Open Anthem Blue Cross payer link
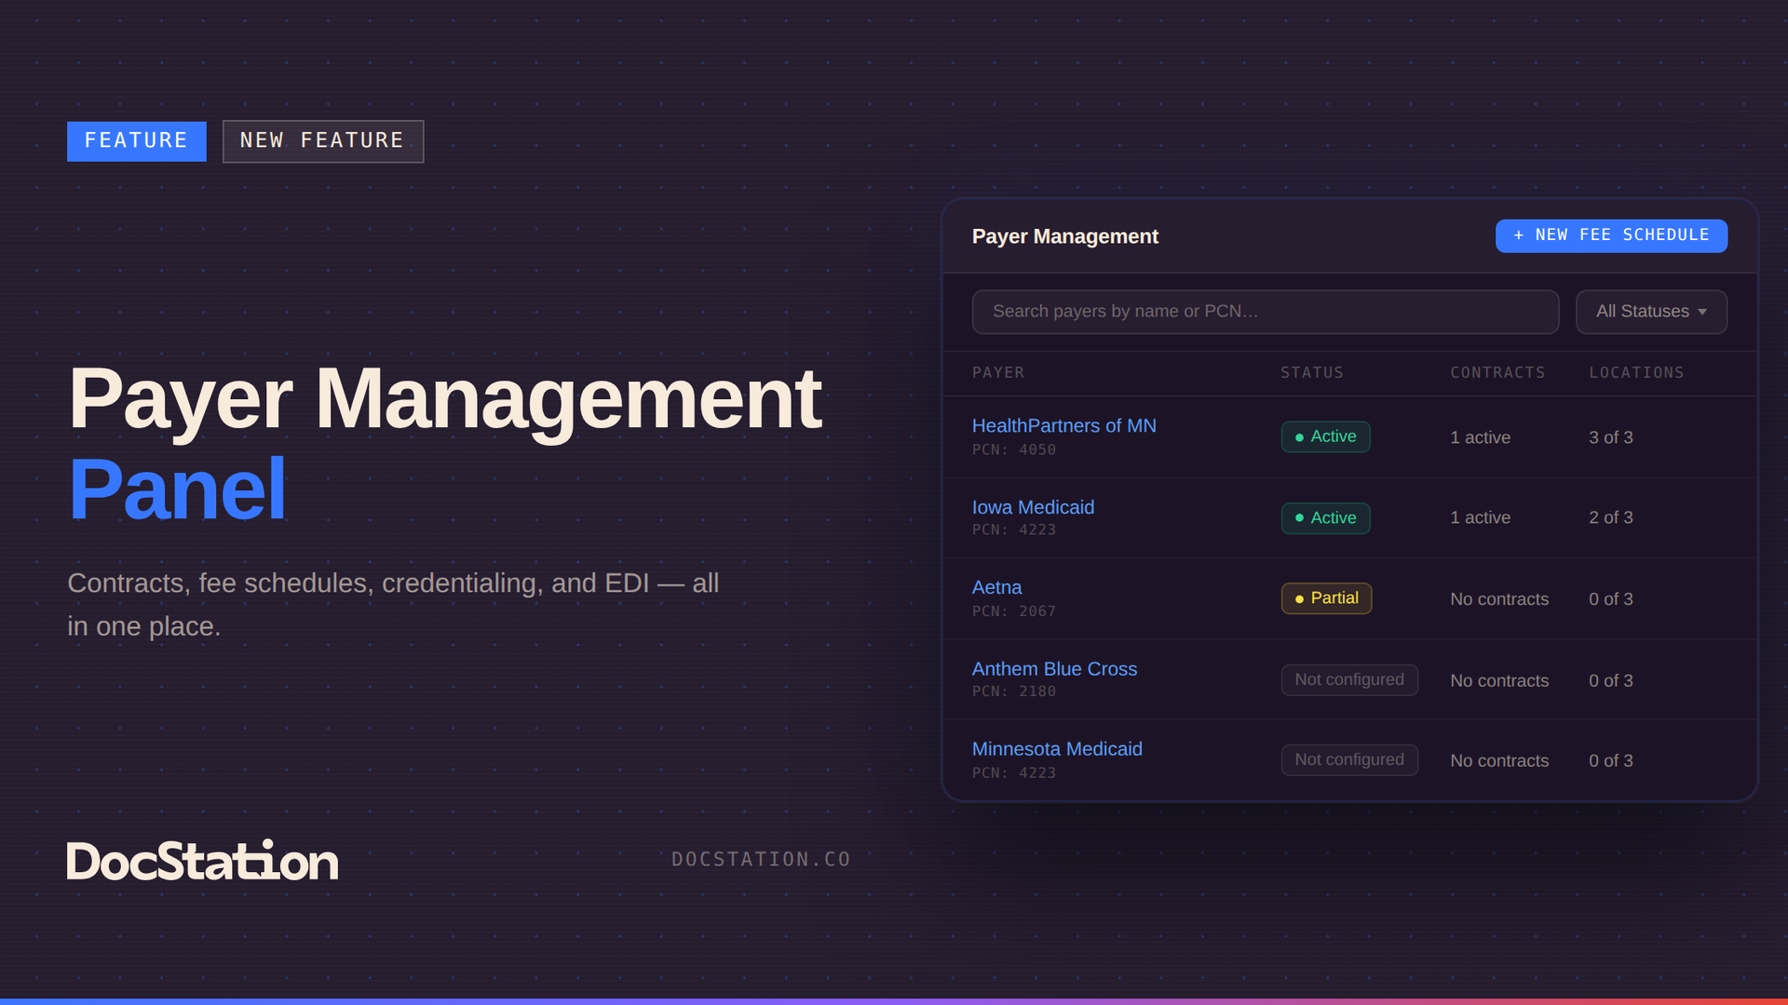The width and height of the screenshot is (1788, 1005). click(1054, 669)
